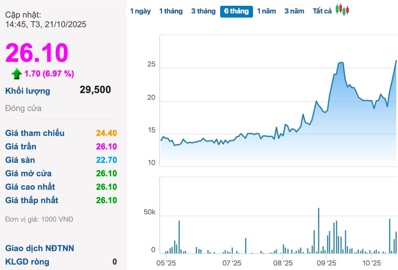Switch to the '1 tháng' tab
Screen dimensions: 398x270
click(x=171, y=11)
